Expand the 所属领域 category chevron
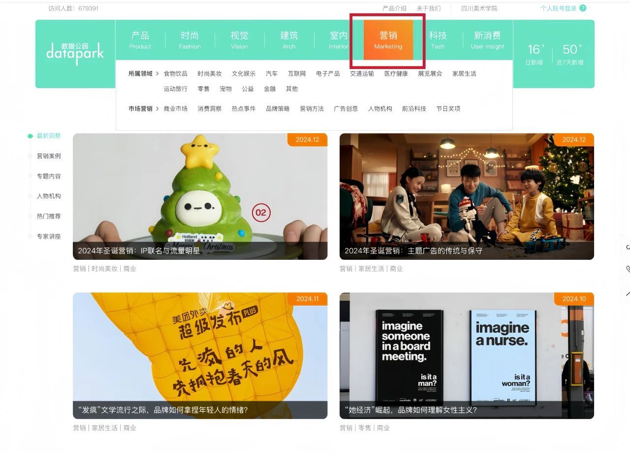Viewport: 630px width, 453px height. (157, 74)
